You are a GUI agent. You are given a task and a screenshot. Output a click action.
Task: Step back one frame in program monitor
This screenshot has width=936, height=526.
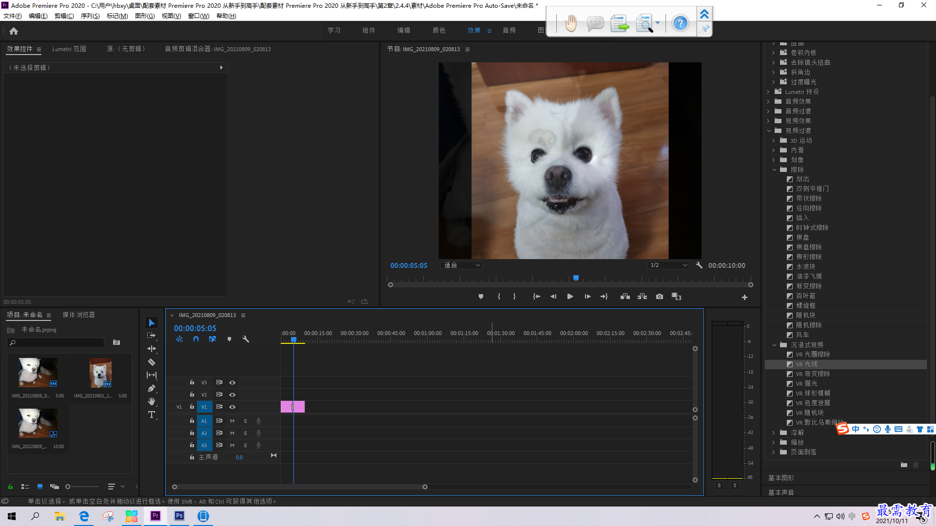click(553, 297)
